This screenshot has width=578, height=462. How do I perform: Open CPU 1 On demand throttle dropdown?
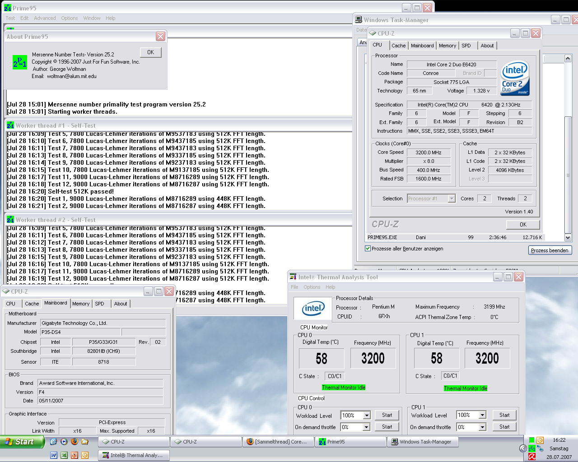click(482, 427)
